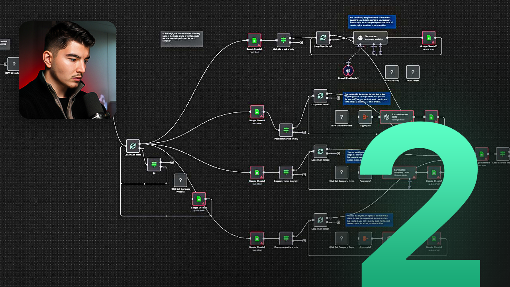Select the Google Sheets11 read node

click(482, 154)
